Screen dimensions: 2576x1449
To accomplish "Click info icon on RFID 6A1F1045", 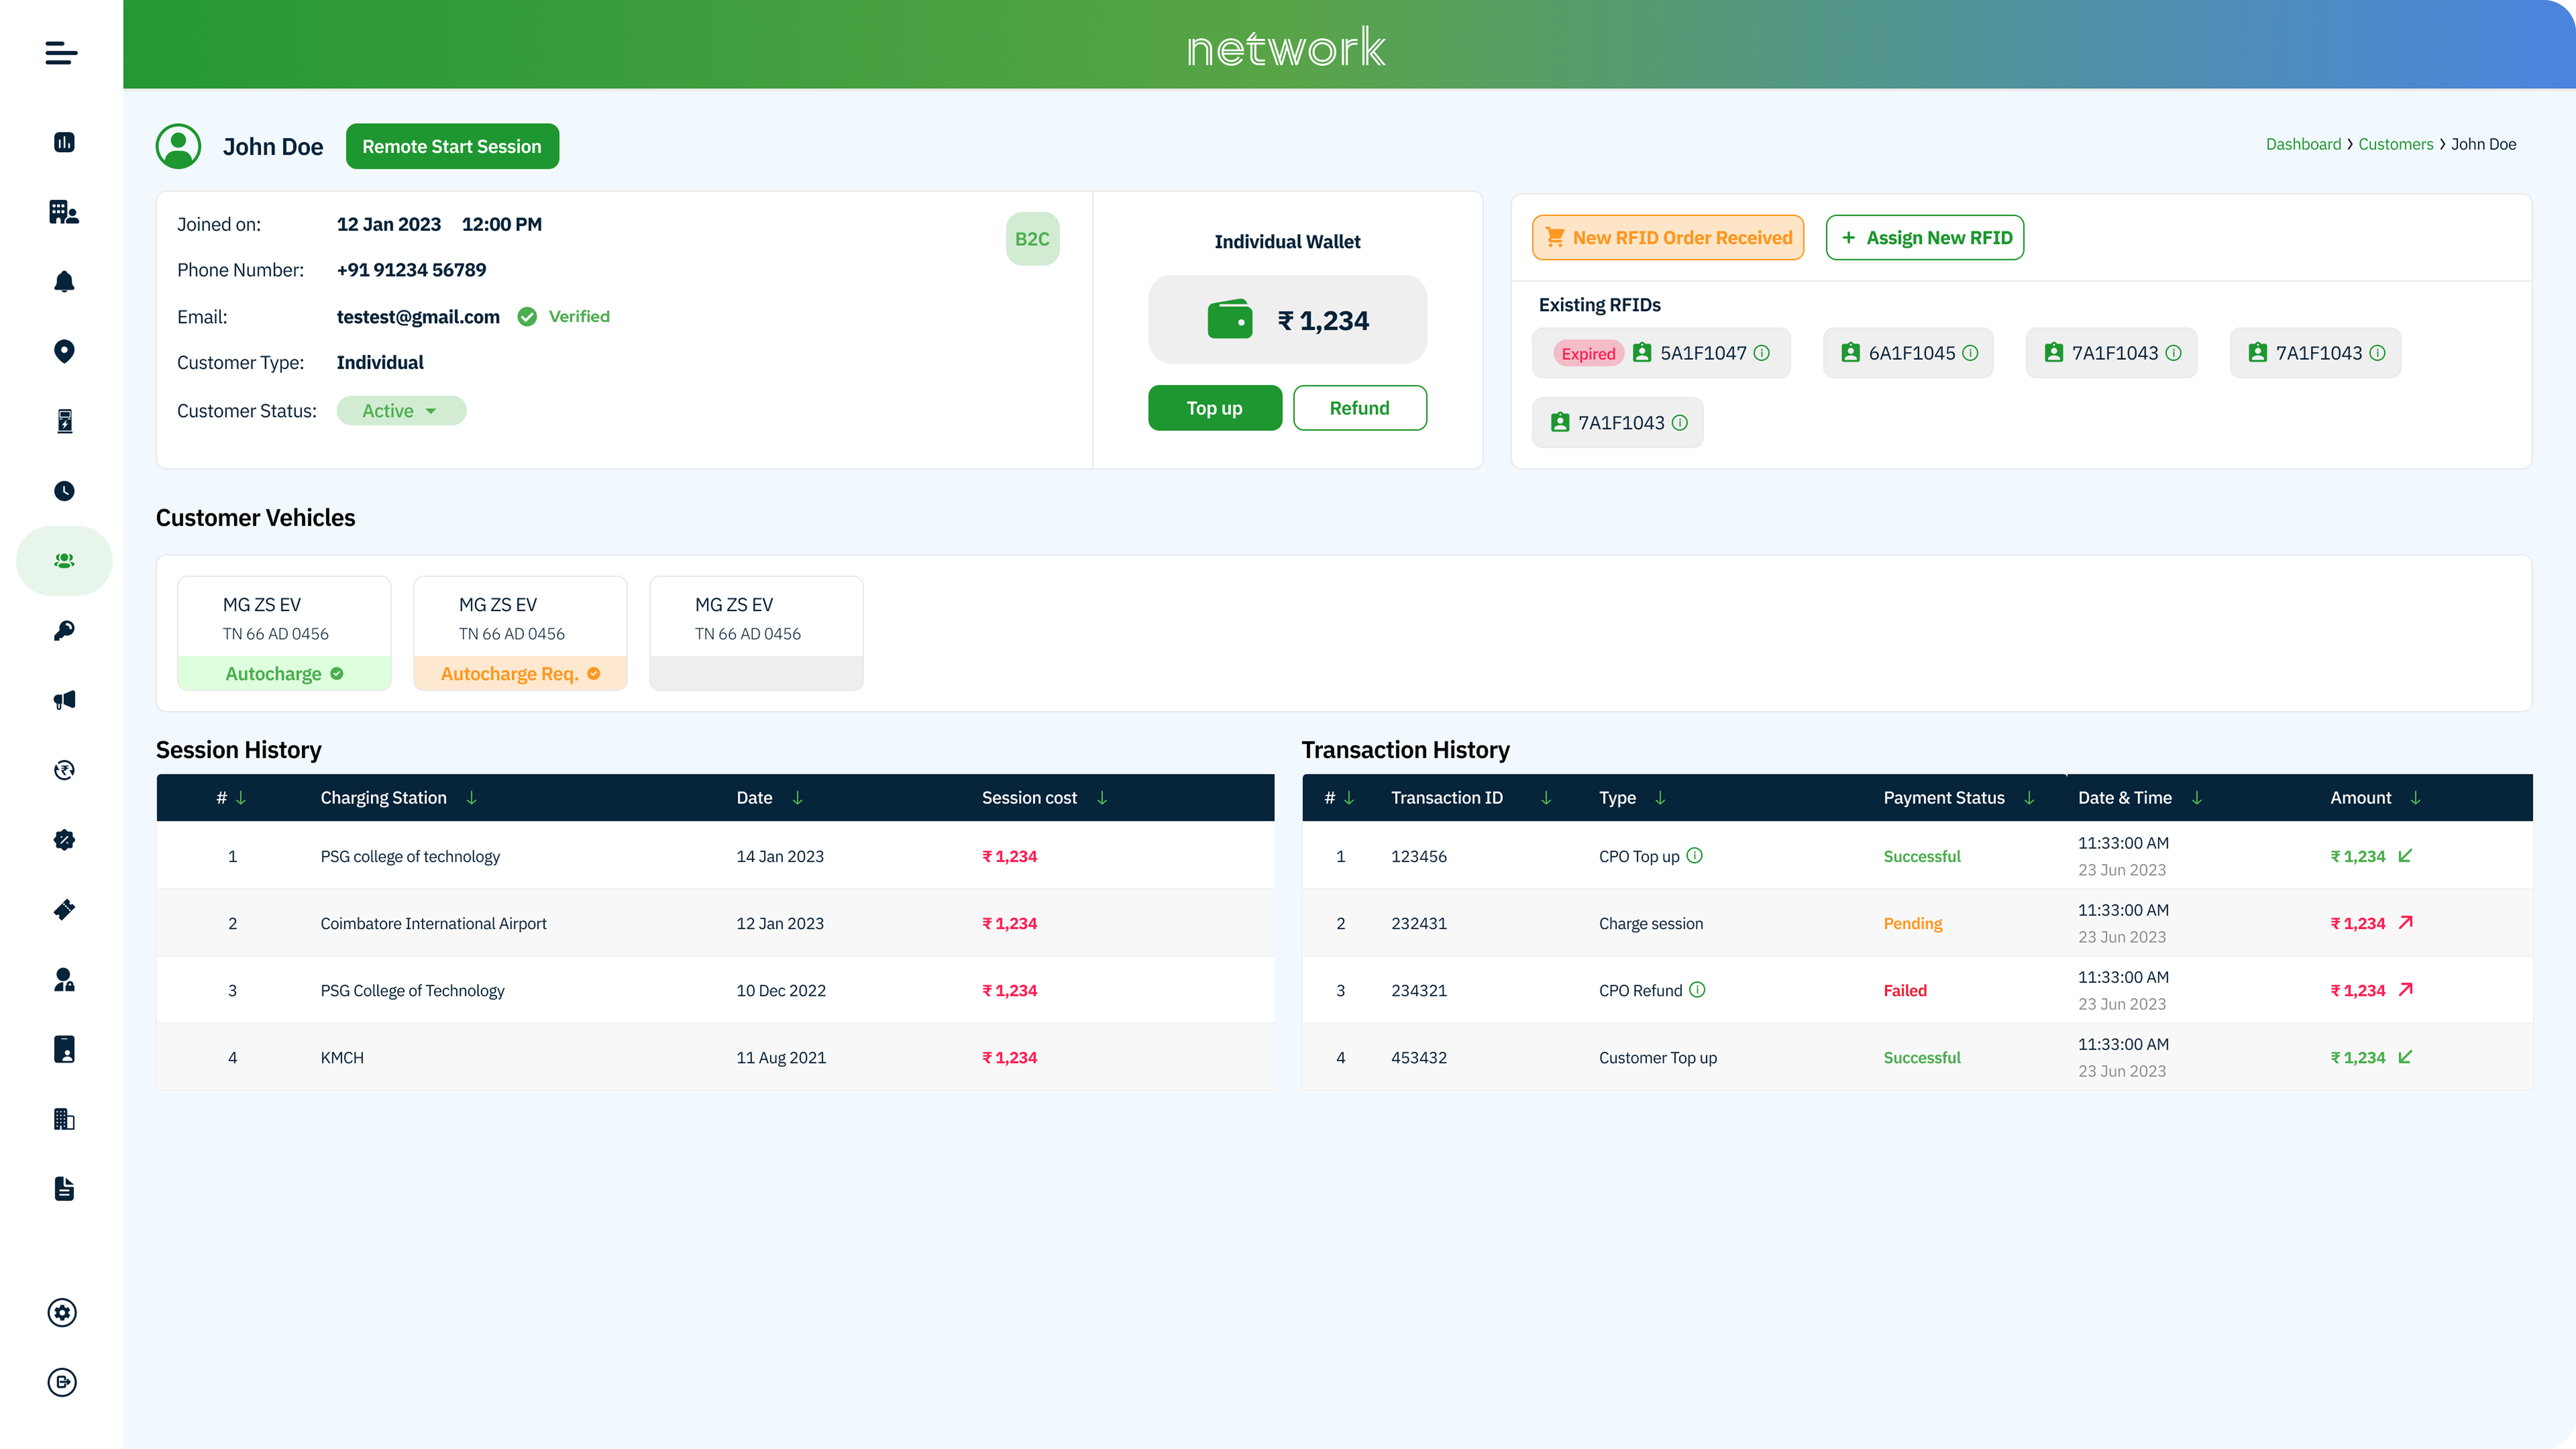I will tap(1970, 353).
